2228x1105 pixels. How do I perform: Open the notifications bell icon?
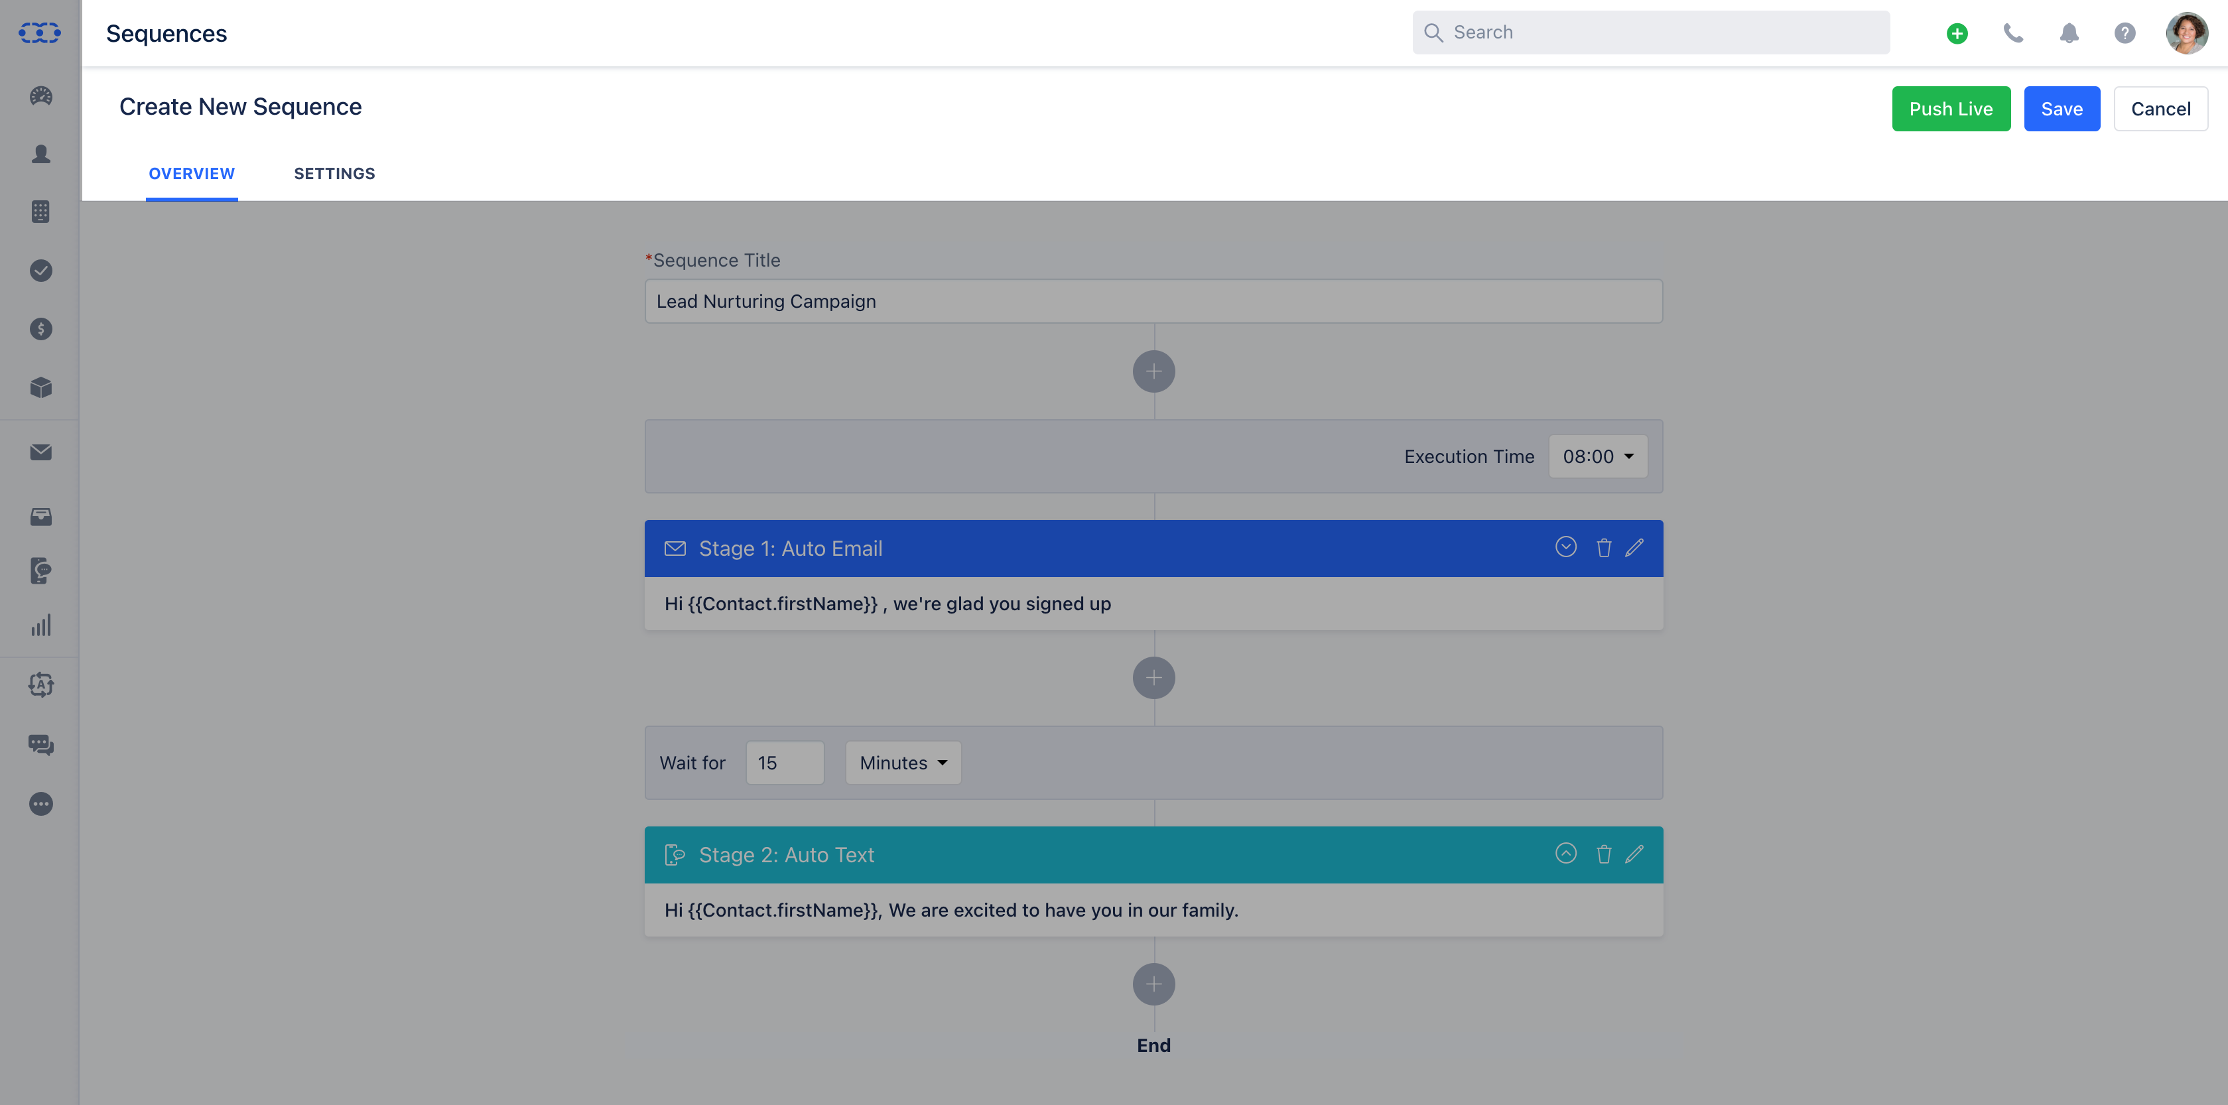click(2069, 33)
